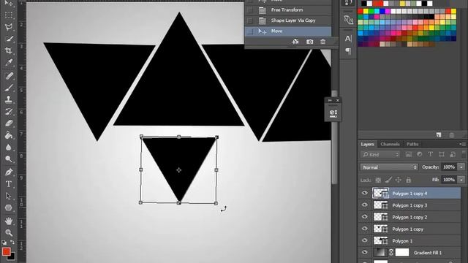The height and width of the screenshot is (263, 468).
Task: Open the Layers panel flyout menu
Action: (x=463, y=145)
